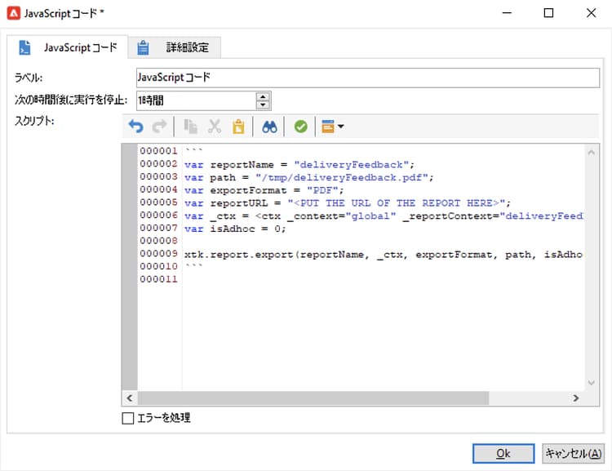Confirm with the Ok button

tap(503, 453)
